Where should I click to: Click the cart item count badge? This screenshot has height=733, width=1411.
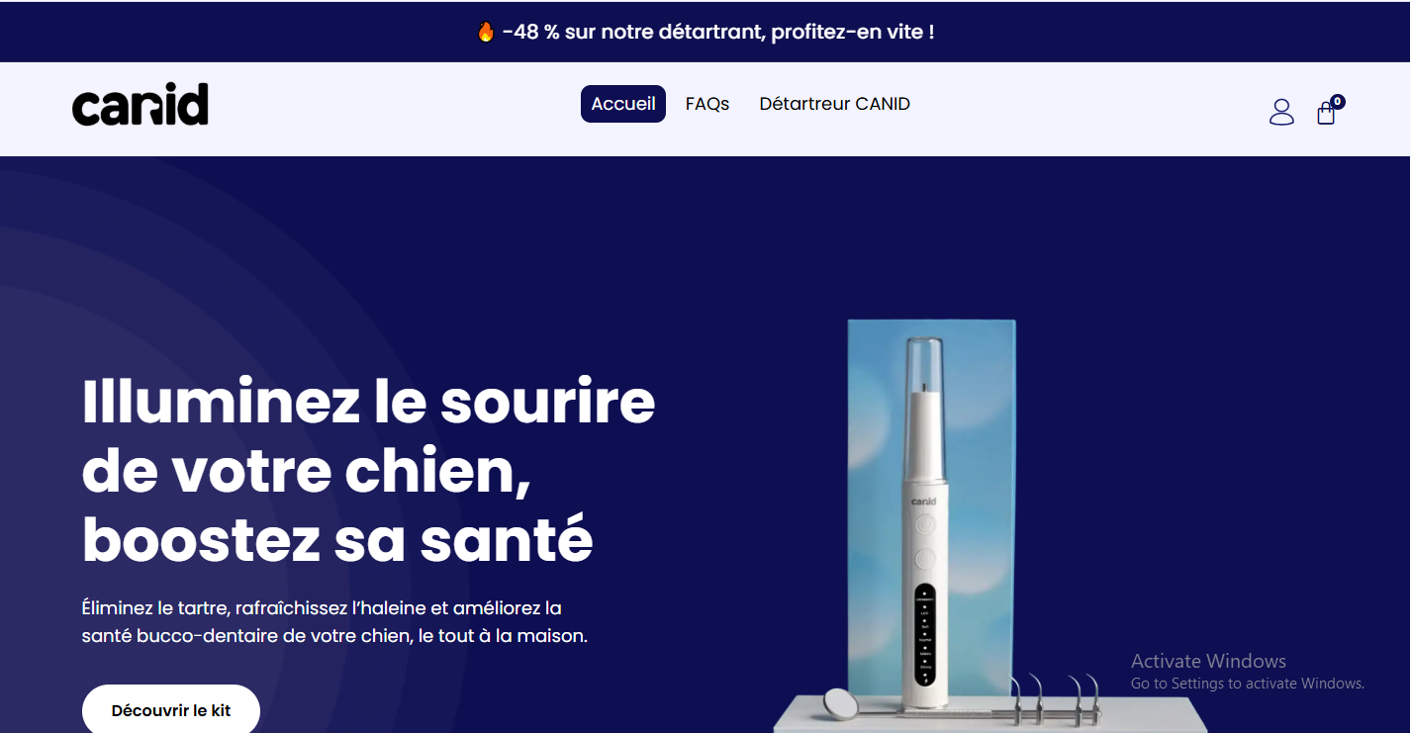tap(1338, 101)
